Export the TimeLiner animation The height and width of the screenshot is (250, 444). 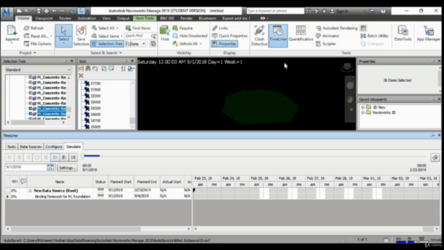[435, 158]
